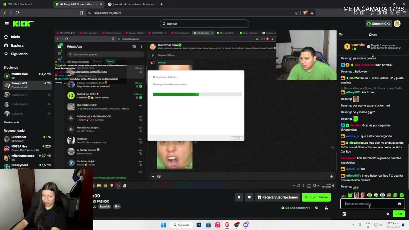Screen dimensions: 409x230
Task: Send message with the green Chat button
Action: [x=398, y=214]
